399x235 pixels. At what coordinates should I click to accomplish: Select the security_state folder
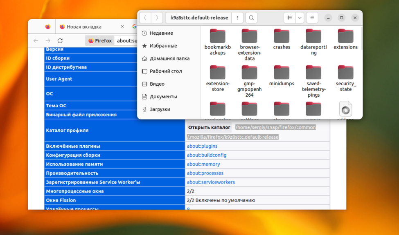[345, 79]
